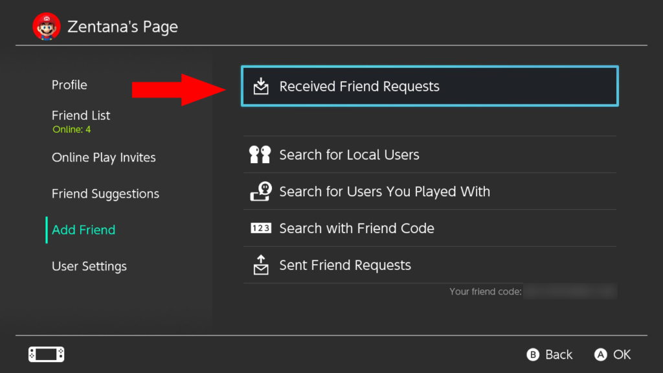Click the blurred friend code value
Screen dimensions: 663x373
570,291
